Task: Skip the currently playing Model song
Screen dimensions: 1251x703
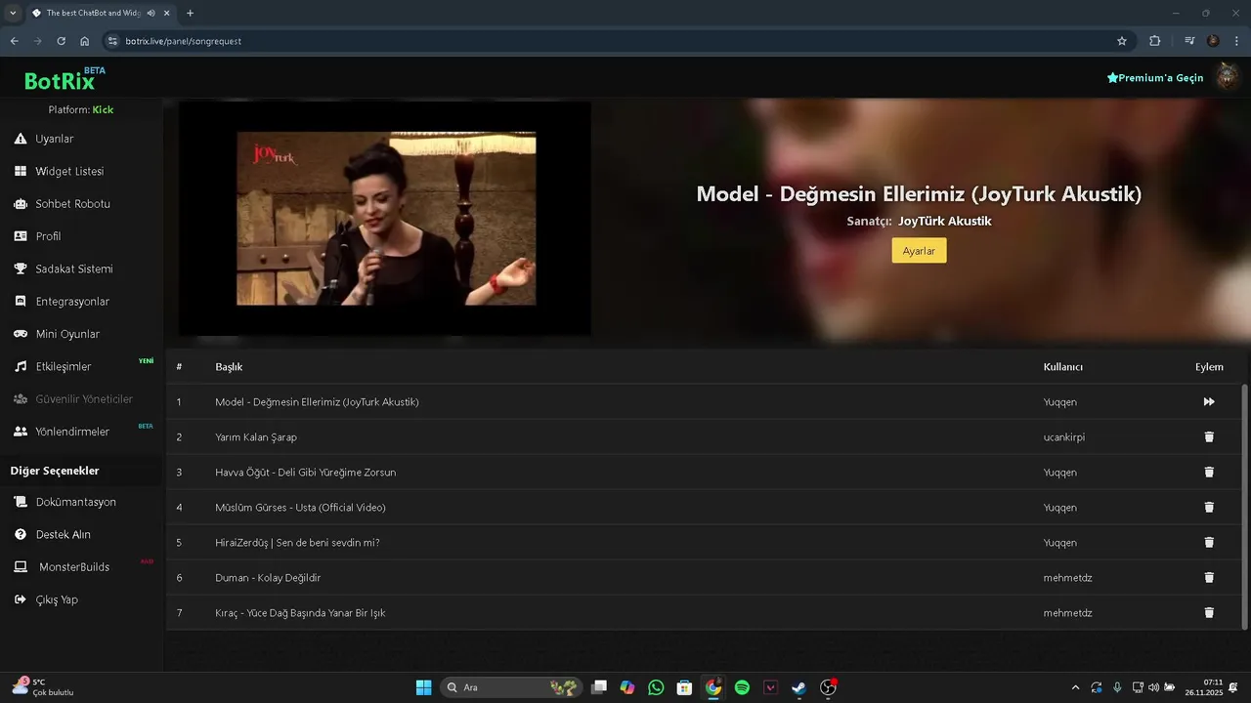Action: click(1209, 401)
